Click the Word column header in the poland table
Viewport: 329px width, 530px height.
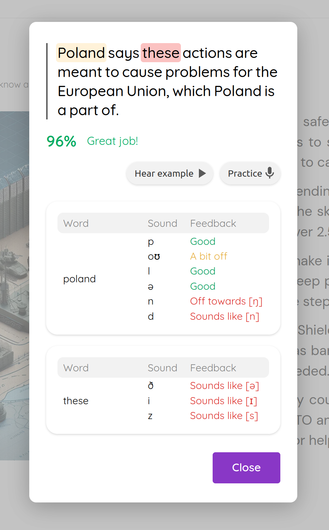[76, 223]
